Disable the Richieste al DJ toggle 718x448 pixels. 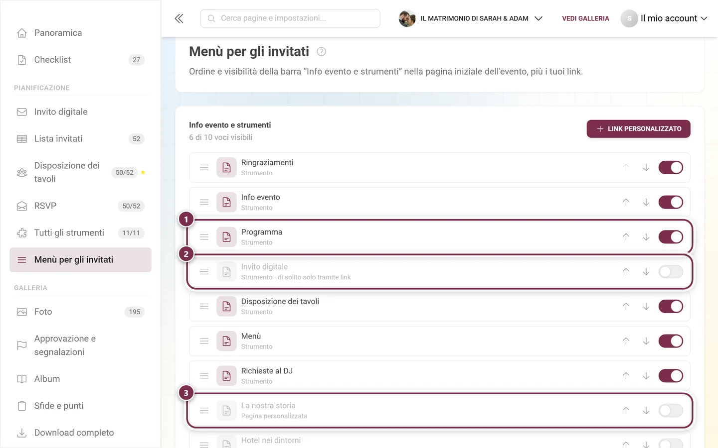(671, 376)
